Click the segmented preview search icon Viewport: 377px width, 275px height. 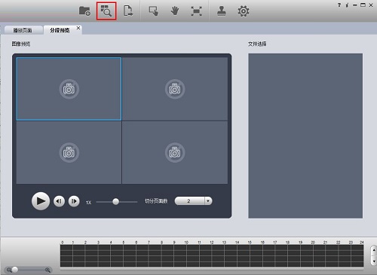106,11
